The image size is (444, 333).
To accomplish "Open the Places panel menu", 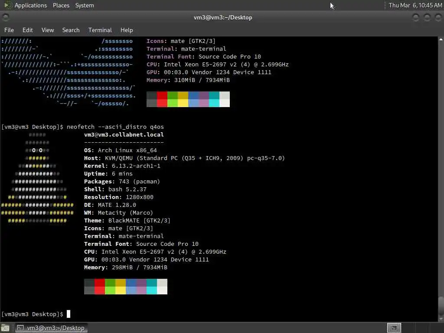I will [61, 5].
